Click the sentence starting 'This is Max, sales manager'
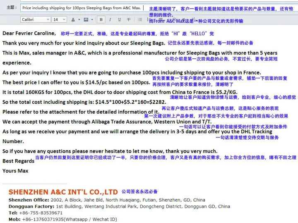 [x=140, y=53]
